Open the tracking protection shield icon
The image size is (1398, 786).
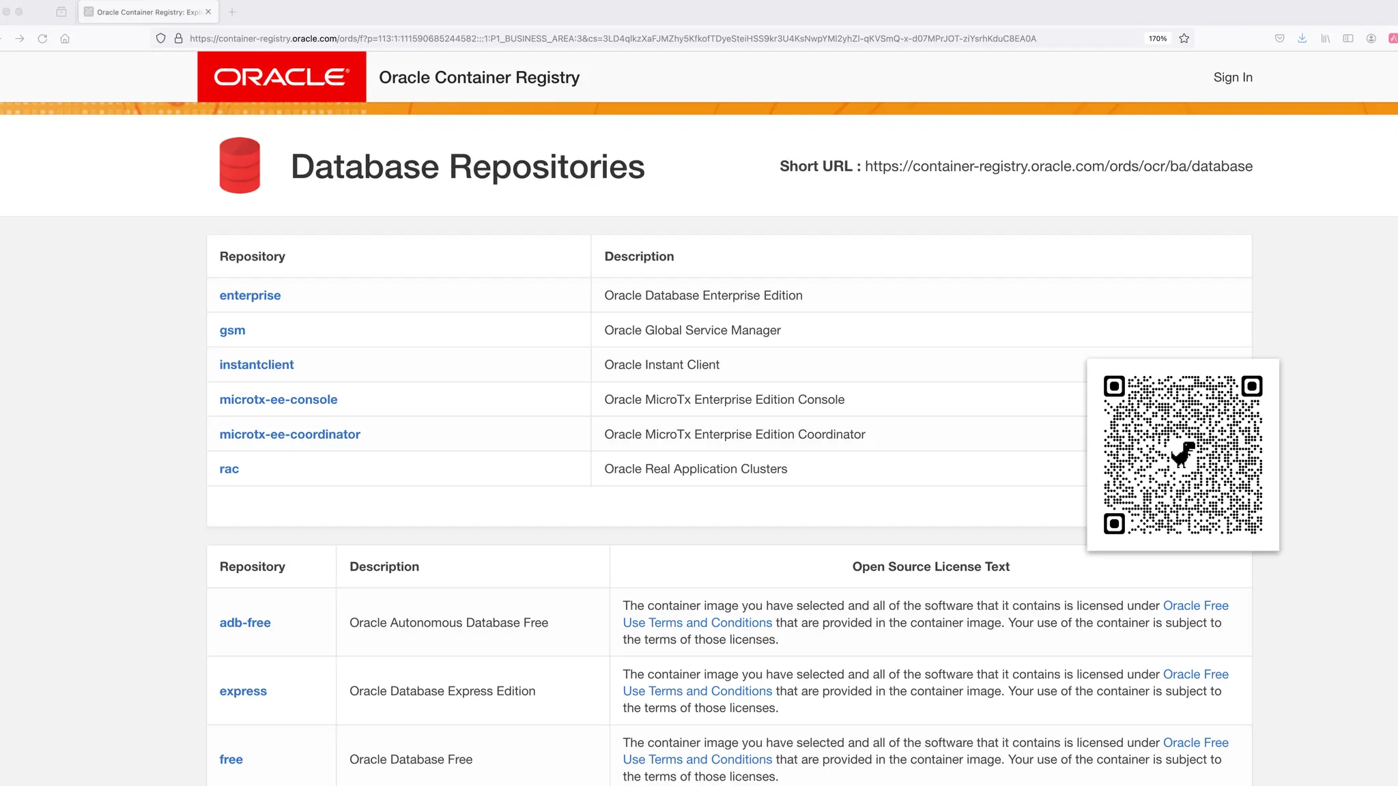pyautogui.click(x=160, y=39)
